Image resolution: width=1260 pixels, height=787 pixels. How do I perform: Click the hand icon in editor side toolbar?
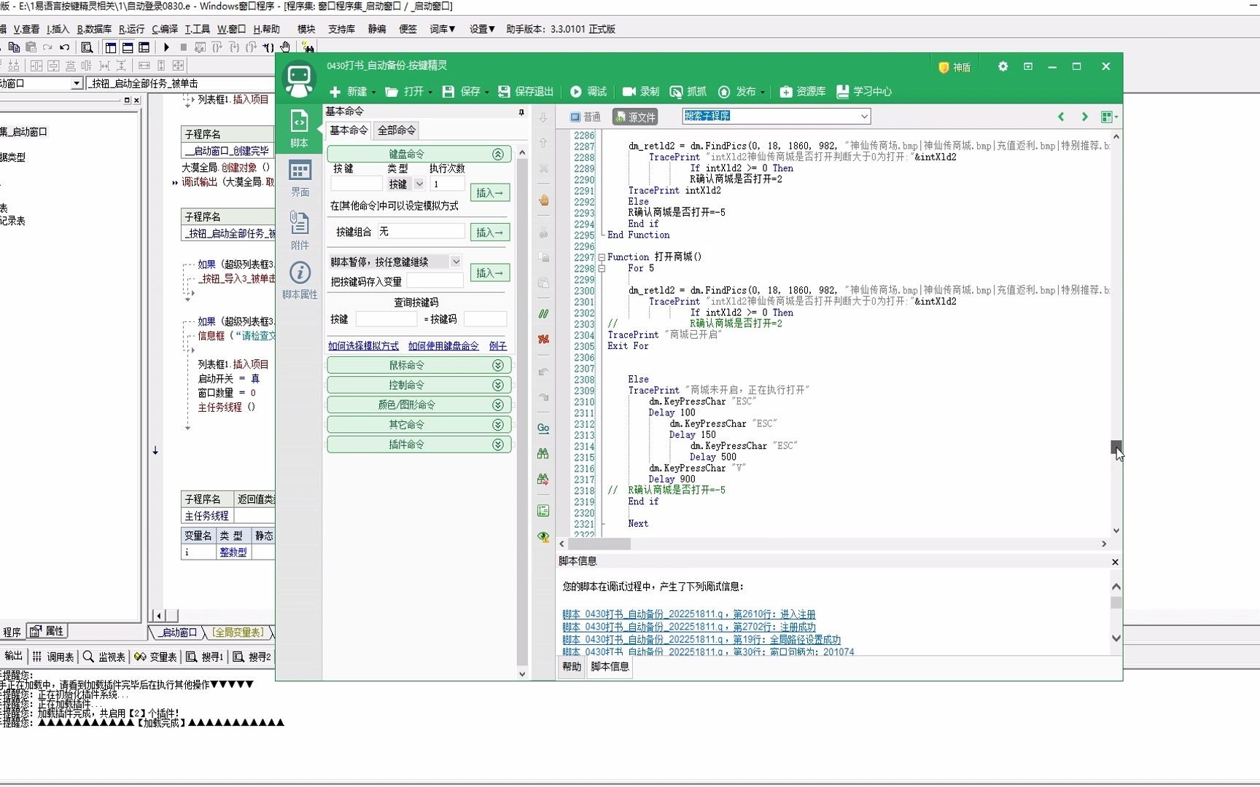pos(543,200)
